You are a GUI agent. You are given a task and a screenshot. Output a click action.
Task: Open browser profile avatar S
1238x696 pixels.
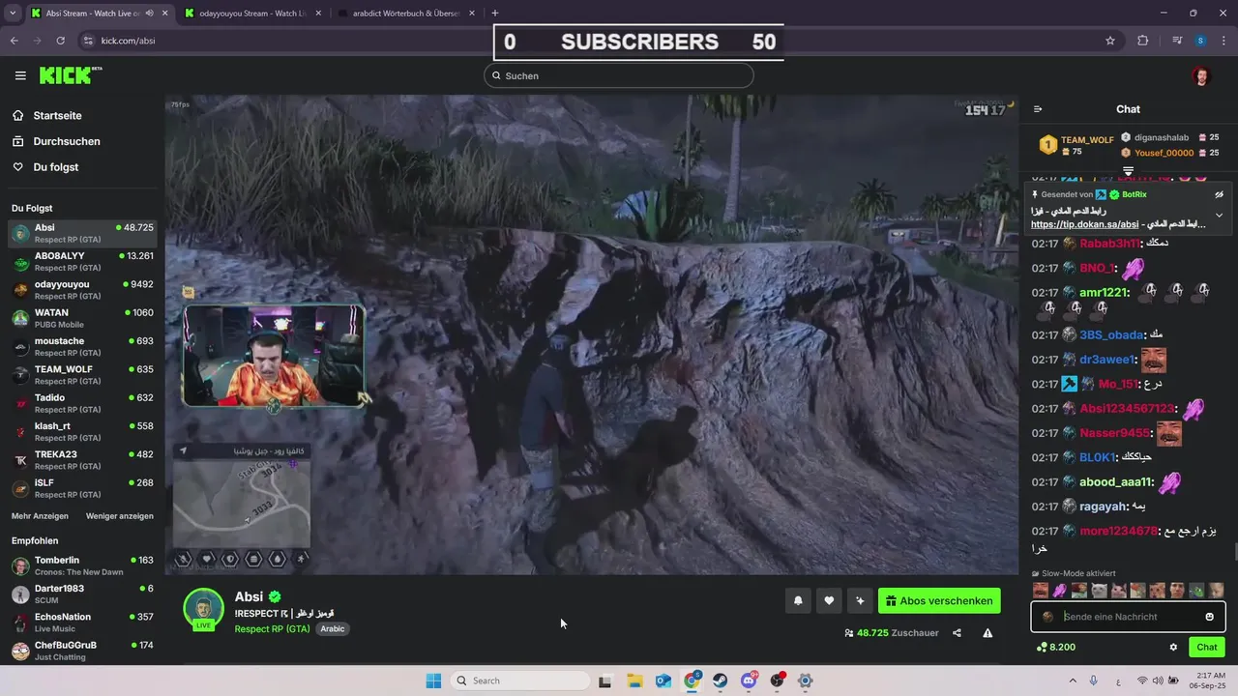(x=1200, y=41)
